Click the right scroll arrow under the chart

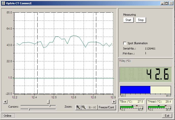click(x=114, y=102)
